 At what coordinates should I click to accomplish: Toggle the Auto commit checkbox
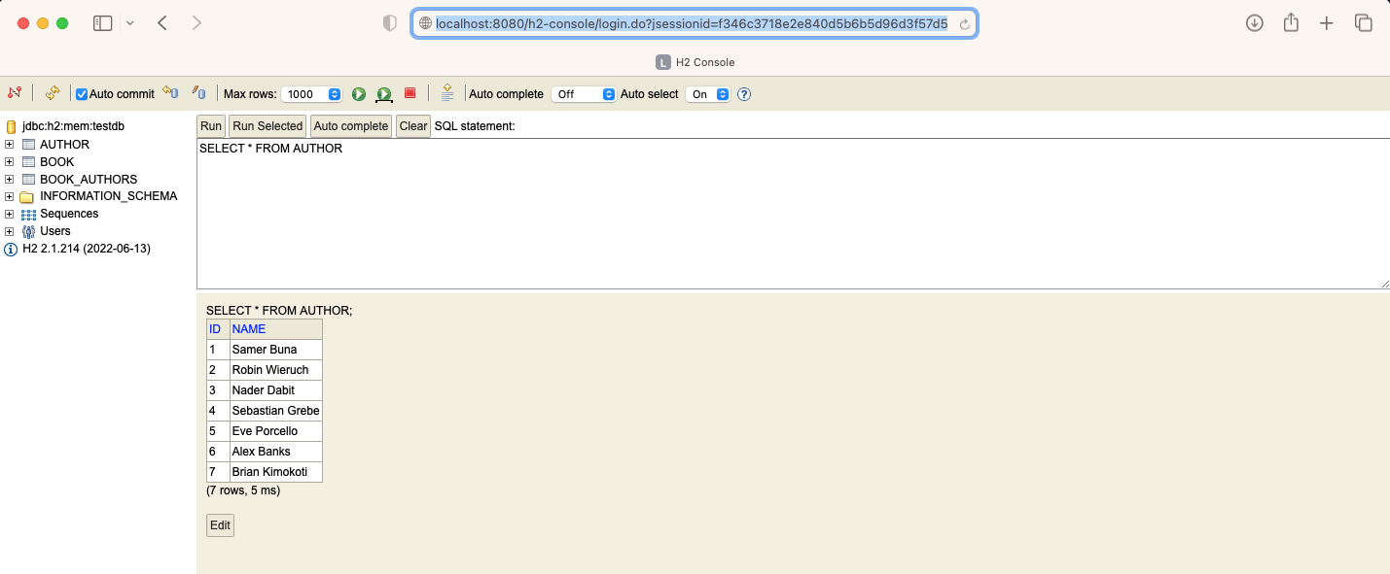click(82, 94)
